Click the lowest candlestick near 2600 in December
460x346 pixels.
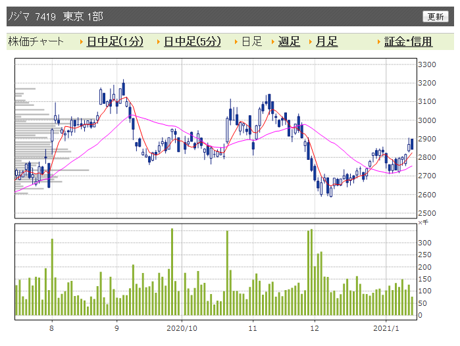pos(331,191)
